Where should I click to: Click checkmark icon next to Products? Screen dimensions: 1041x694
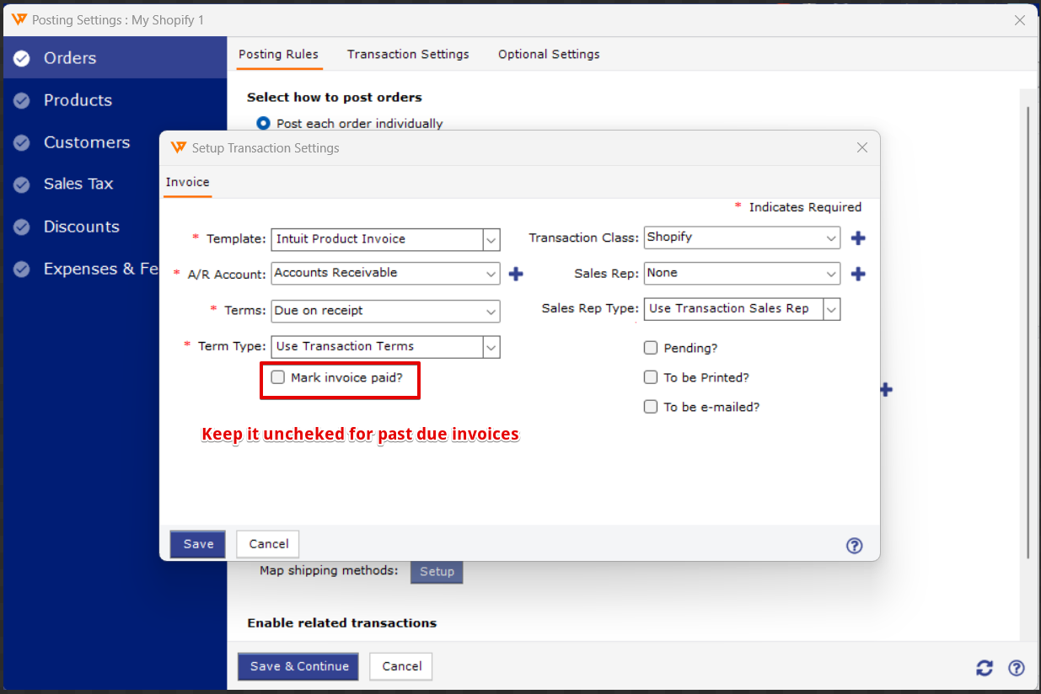click(22, 100)
